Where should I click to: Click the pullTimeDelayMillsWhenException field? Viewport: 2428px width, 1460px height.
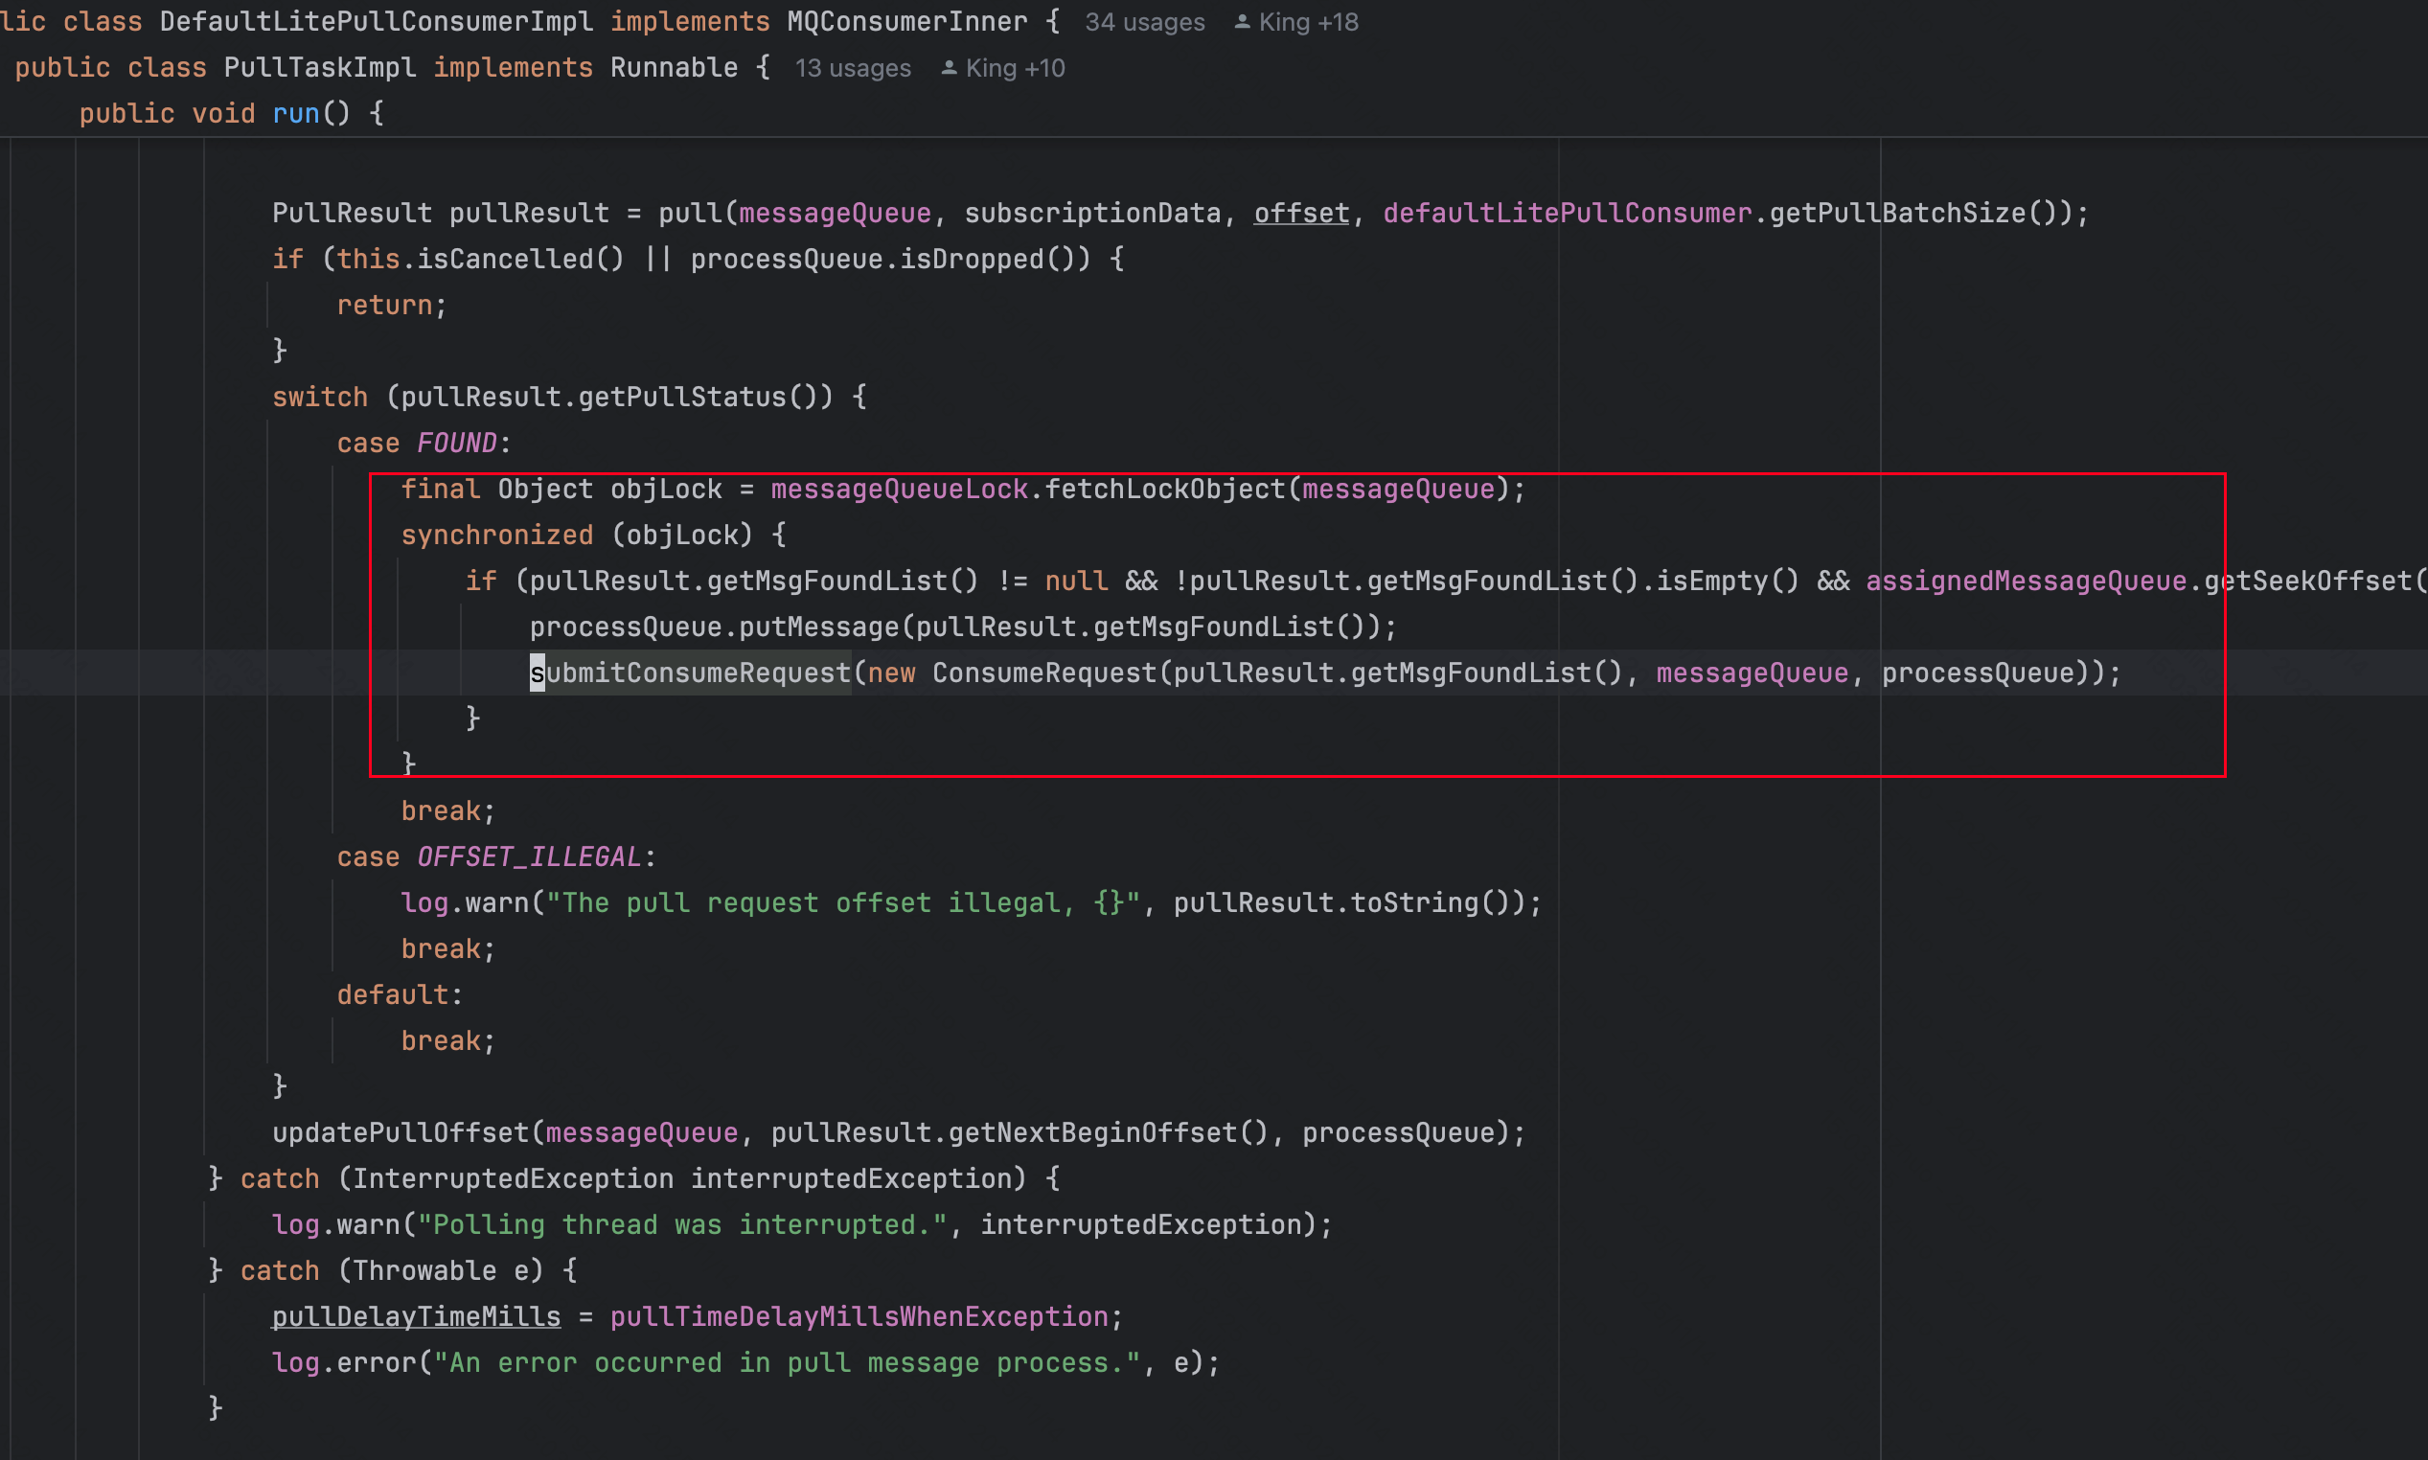[859, 1316]
